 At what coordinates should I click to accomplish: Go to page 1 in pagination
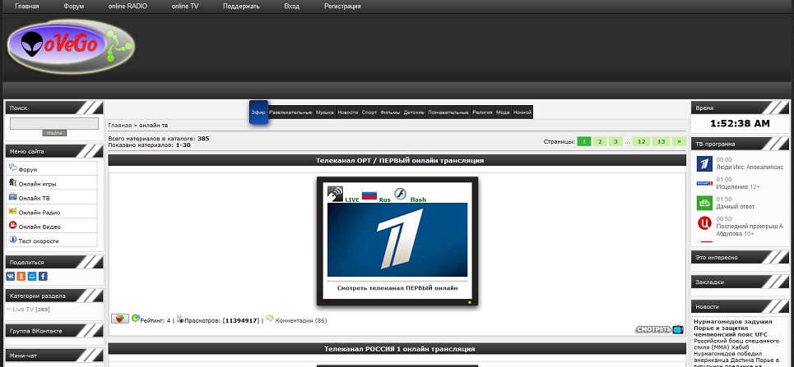coord(584,141)
